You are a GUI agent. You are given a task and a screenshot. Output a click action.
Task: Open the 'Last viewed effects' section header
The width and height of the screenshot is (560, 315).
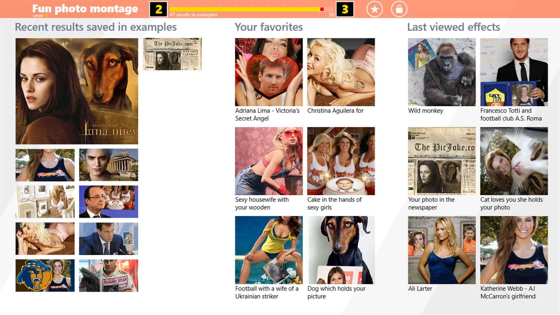pos(453,27)
